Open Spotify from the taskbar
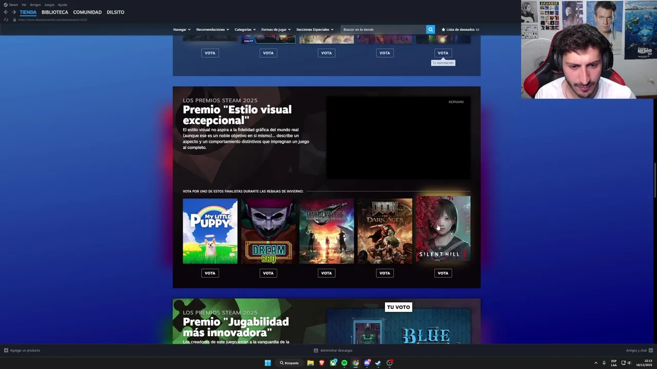The height and width of the screenshot is (369, 657). coord(344,363)
